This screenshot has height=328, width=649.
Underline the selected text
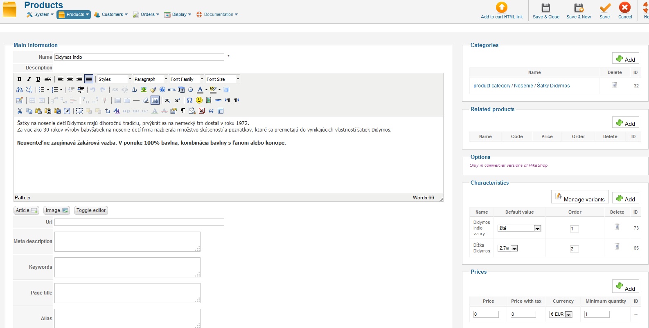pos(38,79)
